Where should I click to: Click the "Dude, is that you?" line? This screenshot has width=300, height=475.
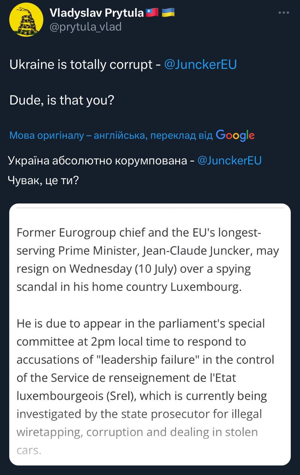61,101
